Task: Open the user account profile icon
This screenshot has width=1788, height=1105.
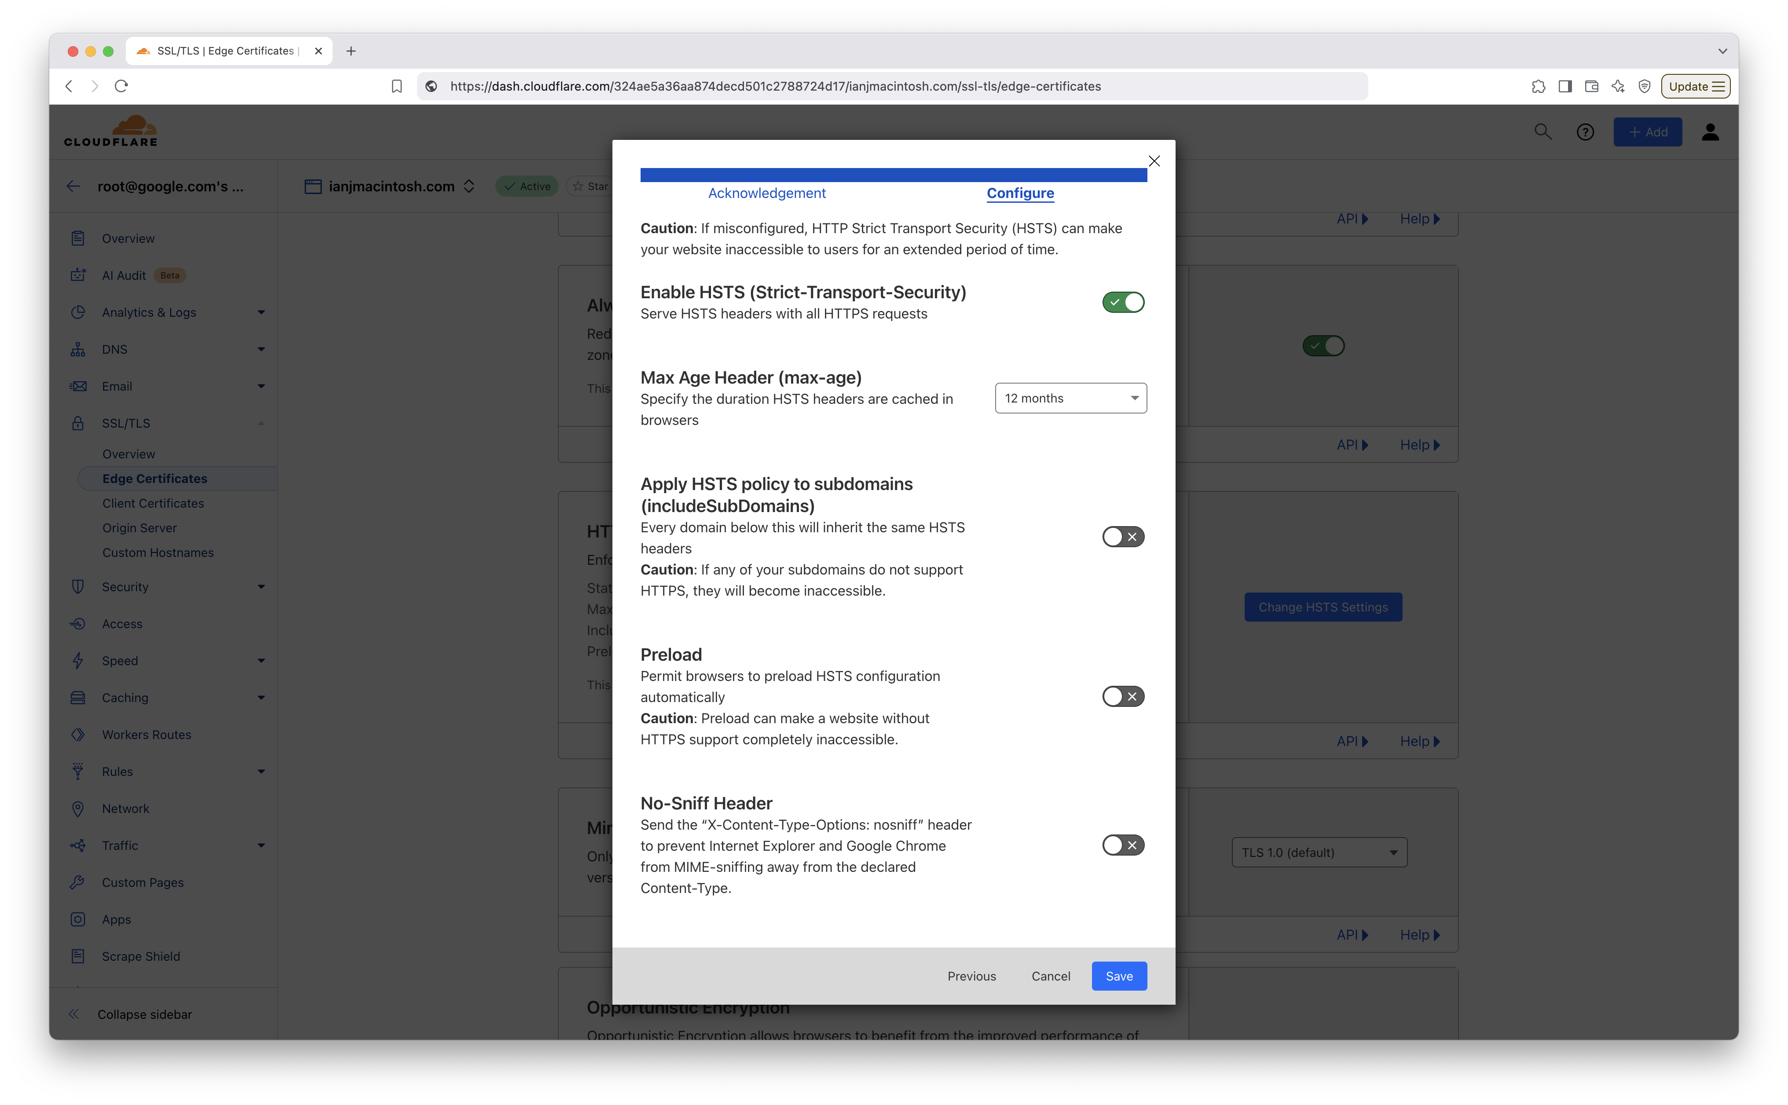Action: 1710,132
